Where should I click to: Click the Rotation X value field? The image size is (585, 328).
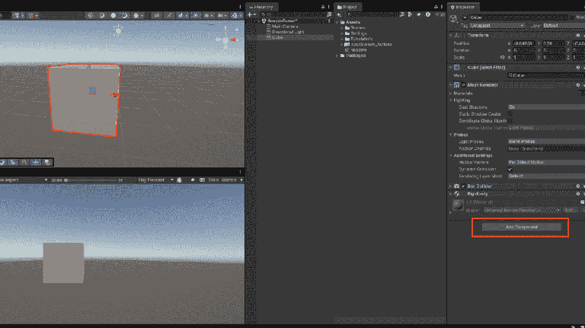click(523, 50)
